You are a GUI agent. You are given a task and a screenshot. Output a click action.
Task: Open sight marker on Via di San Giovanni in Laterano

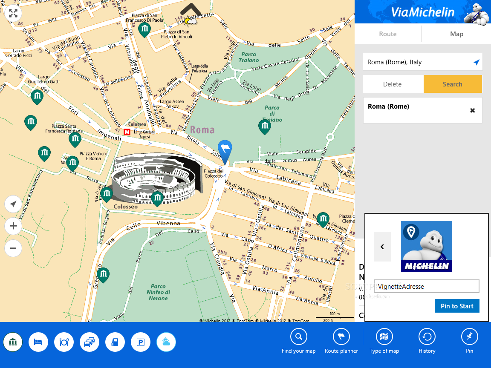(323, 219)
